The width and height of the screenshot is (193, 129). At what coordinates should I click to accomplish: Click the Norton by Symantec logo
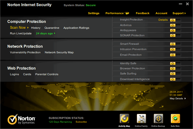click(21, 119)
